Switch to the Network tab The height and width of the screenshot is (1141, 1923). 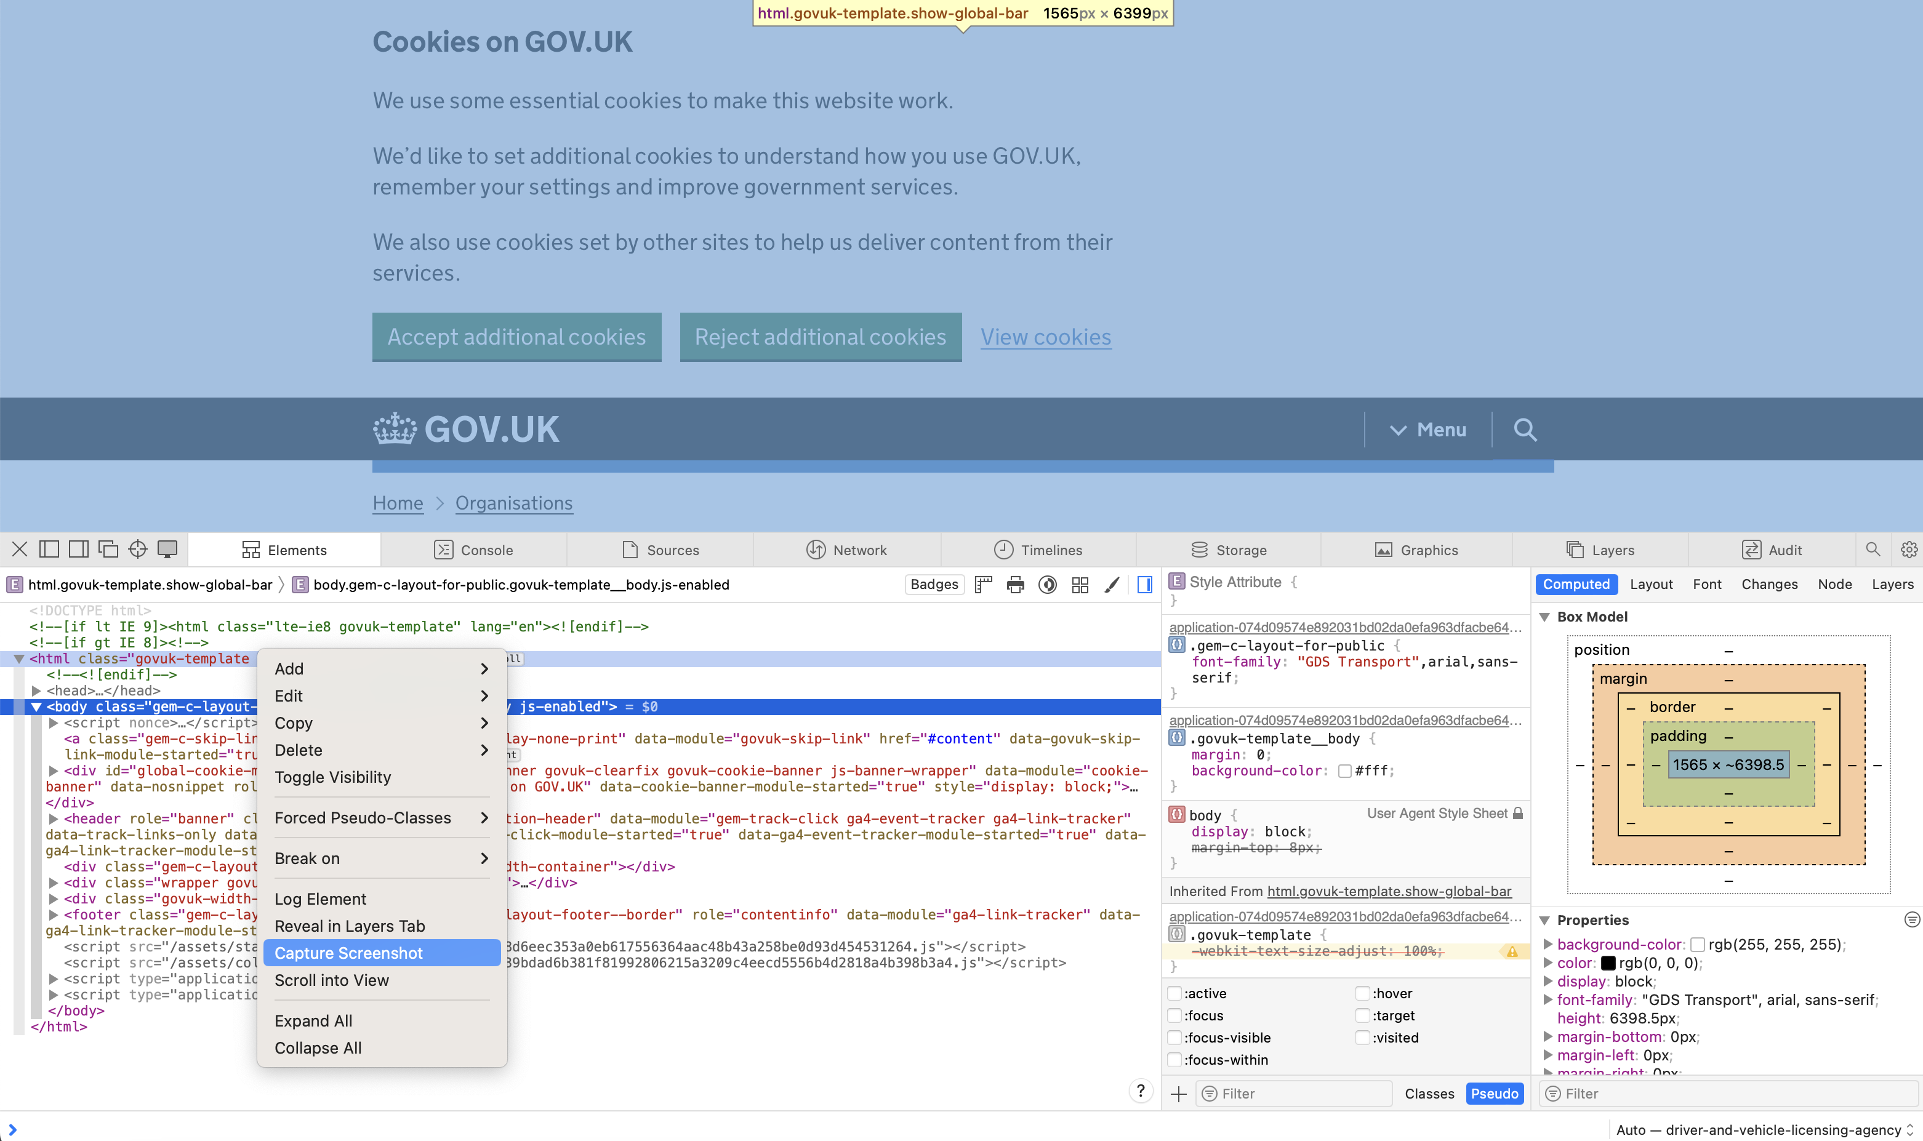click(x=846, y=550)
